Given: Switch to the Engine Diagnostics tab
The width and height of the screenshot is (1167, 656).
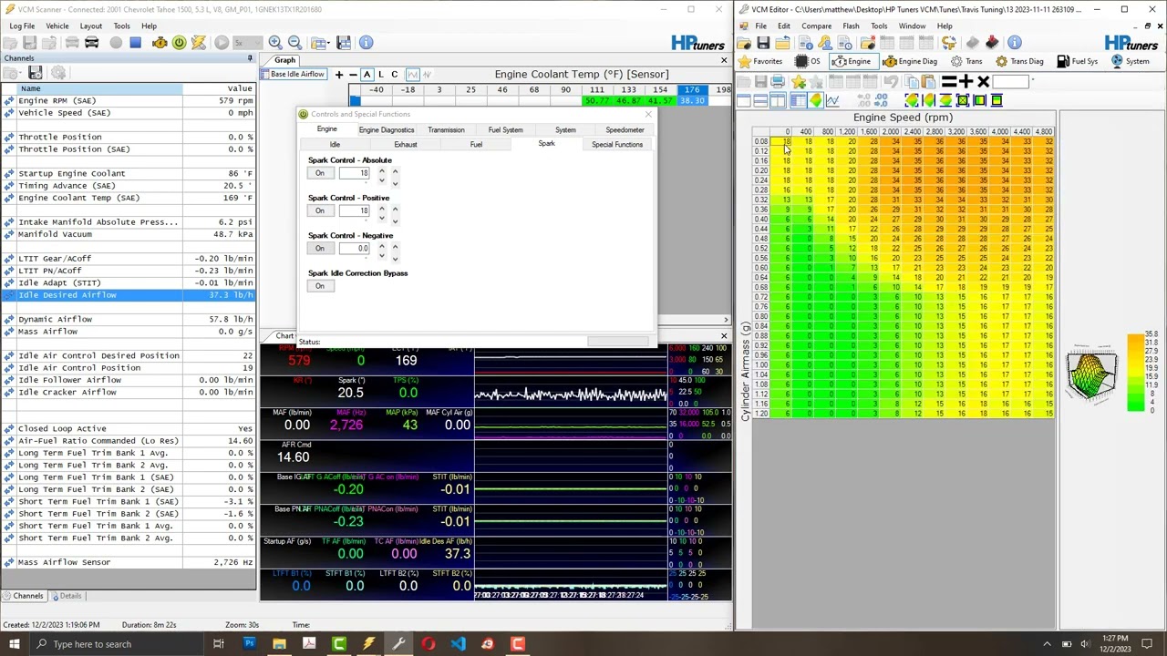Looking at the screenshot, I should click(387, 129).
